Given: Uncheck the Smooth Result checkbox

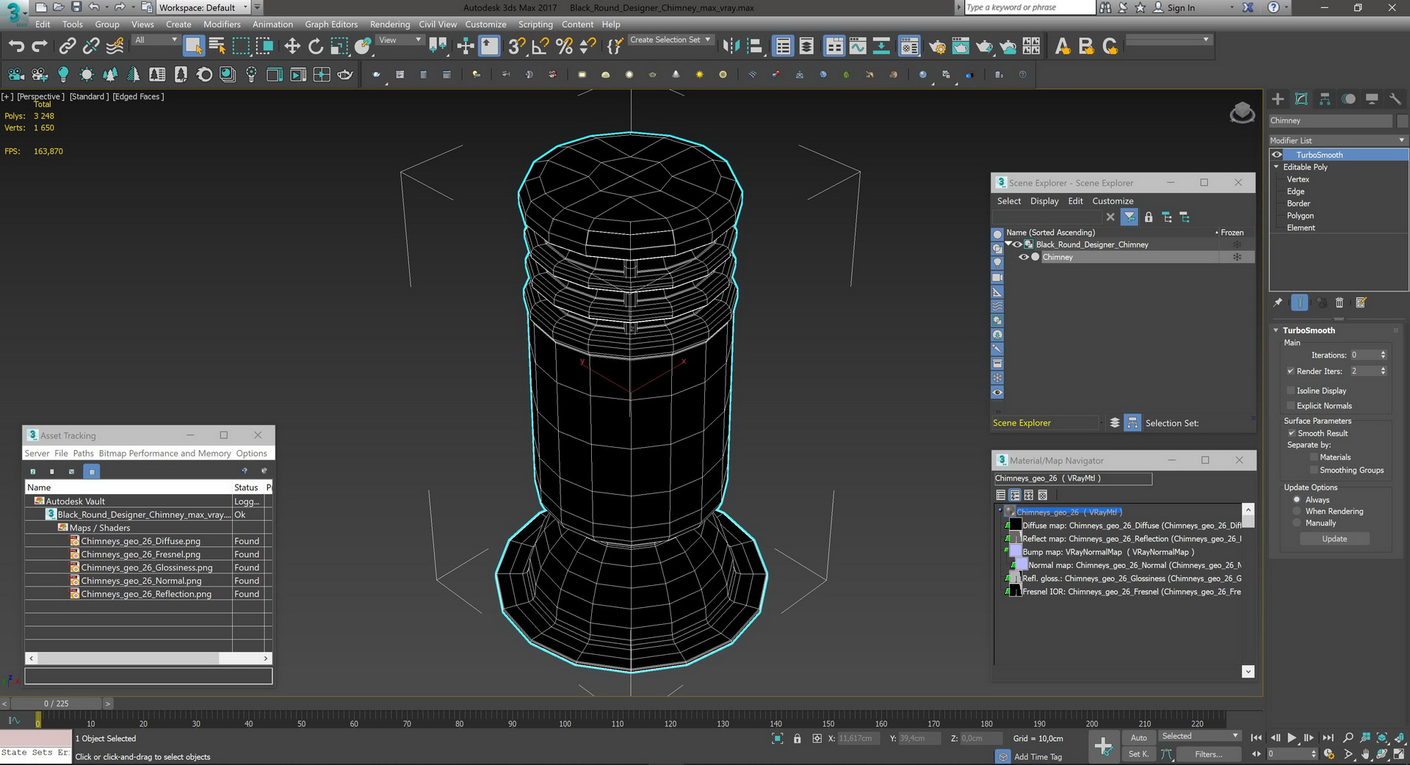Looking at the screenshot, I should point(1292,433).
